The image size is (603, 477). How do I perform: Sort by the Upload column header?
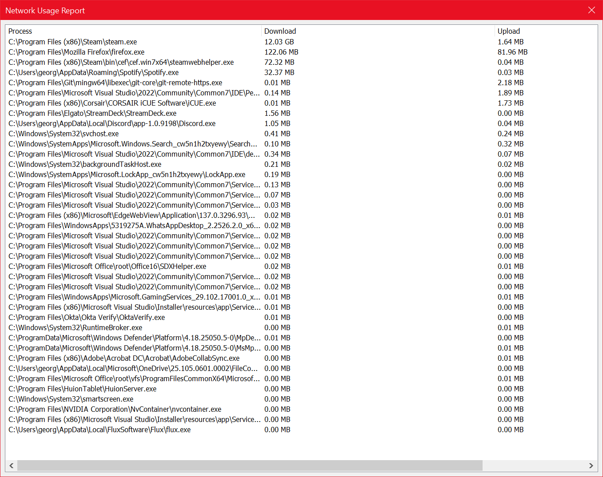546,31
